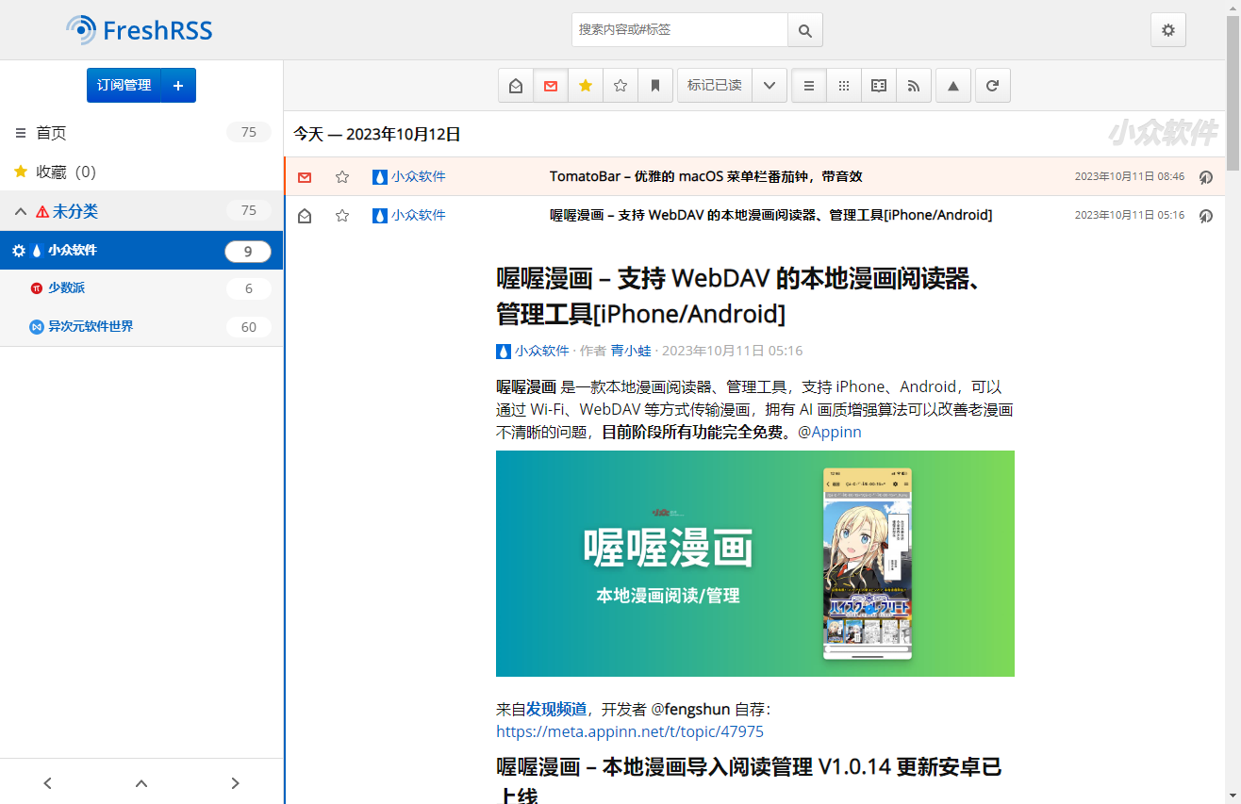1241x804 pixels.
Task: Open 喔喔漫画 article original link icon
Action: coord(1205,216)
